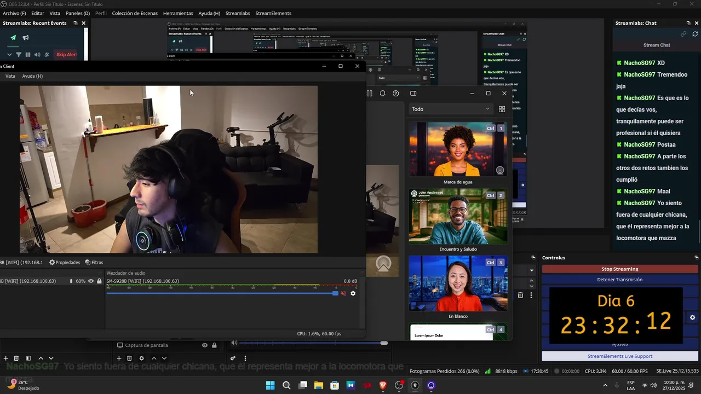This screenshot has width=701, height=394.
Task: Select the En blanco background thumbnail
Action: 458,283
